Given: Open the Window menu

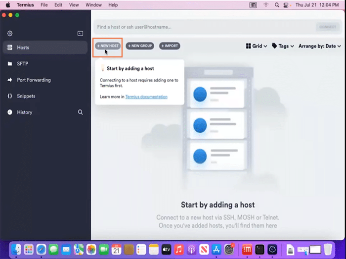Looking at the screenshot, I should point(92,5).
